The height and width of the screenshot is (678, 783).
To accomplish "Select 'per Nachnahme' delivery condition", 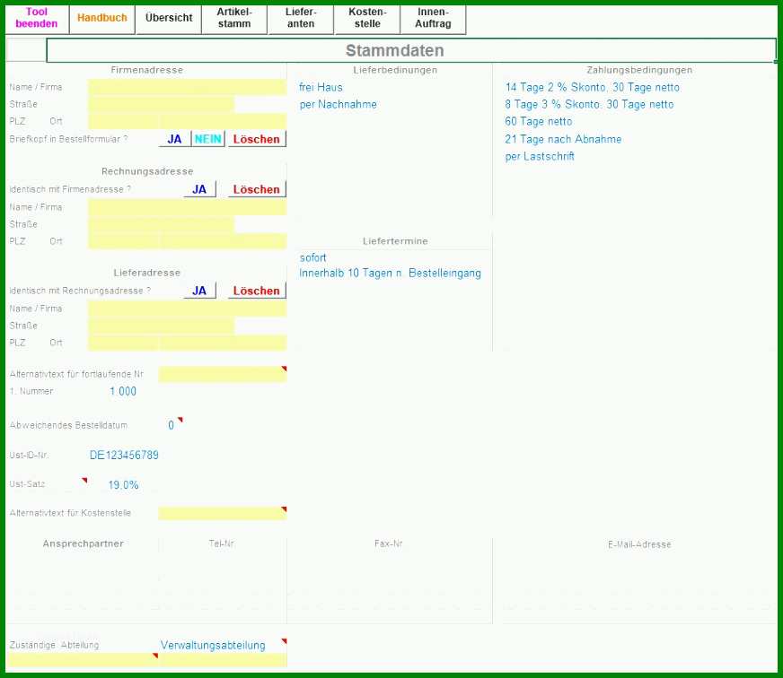I will point(338,104).
